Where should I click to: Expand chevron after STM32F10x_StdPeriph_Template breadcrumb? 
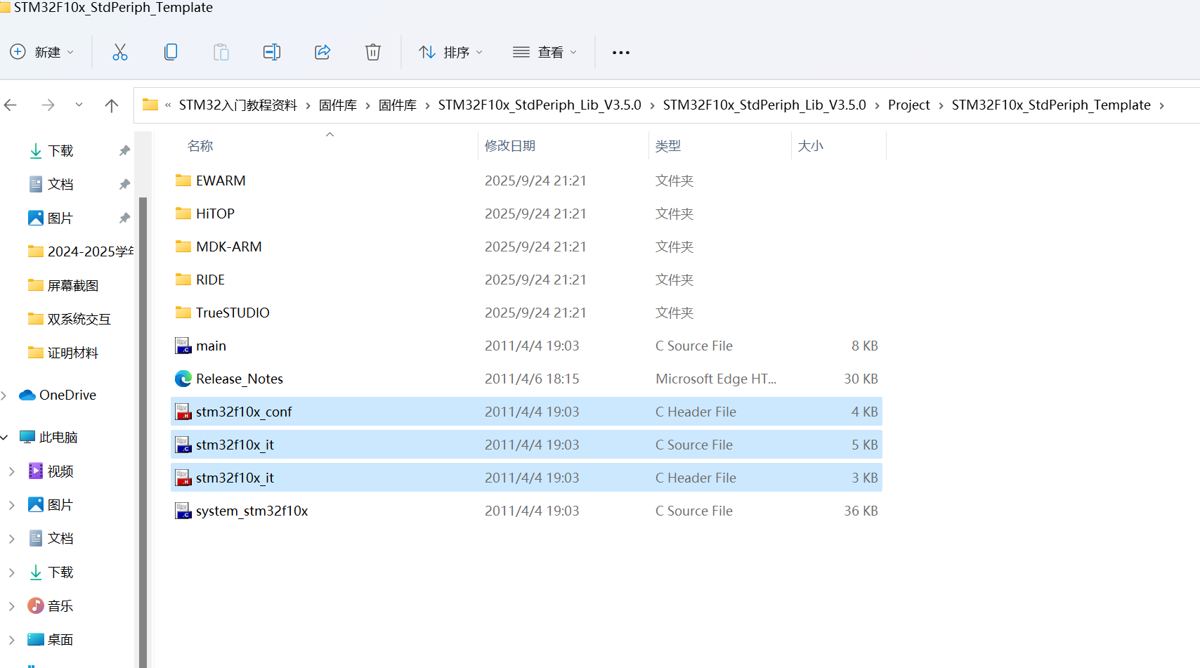tap(1162, 105)
